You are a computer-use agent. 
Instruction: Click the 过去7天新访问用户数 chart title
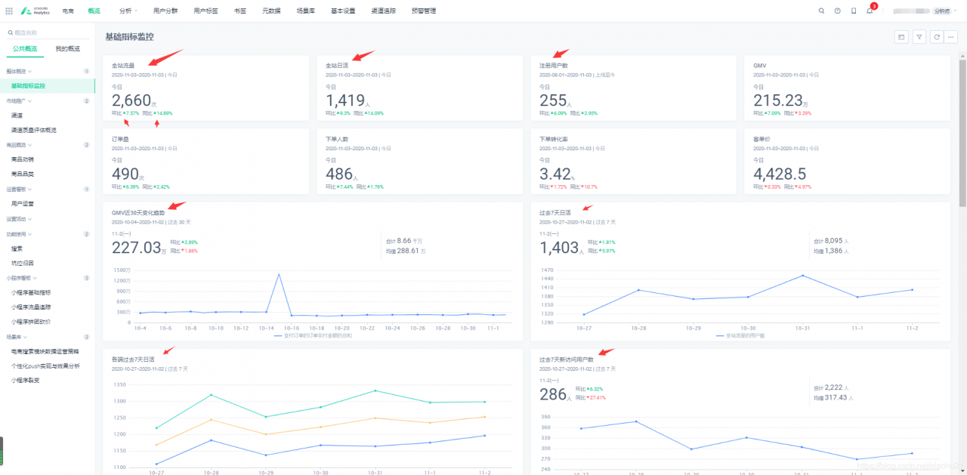(x=567, y=359)
